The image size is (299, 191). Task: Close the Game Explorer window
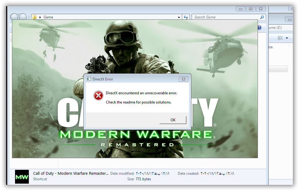[x=261, y=9]
